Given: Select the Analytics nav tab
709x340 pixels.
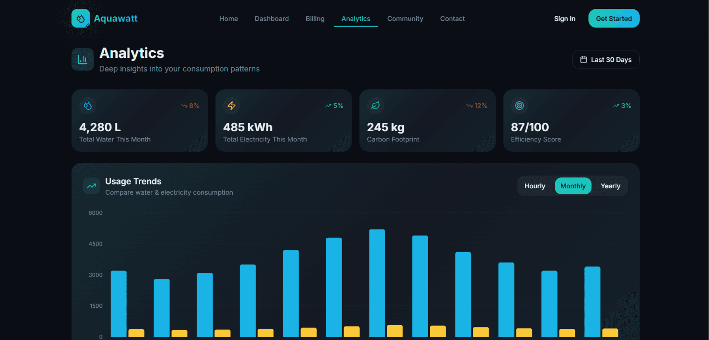Looking at the screenshot, I should [x=356, y=19].
